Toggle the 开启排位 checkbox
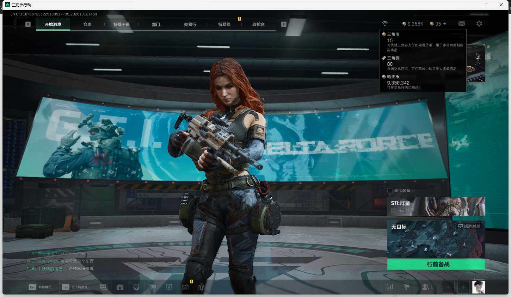511x297 pixels. point(394,210)
